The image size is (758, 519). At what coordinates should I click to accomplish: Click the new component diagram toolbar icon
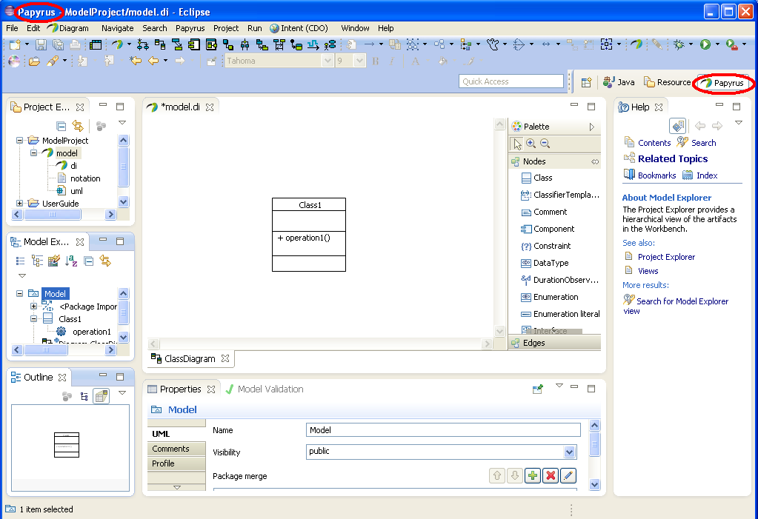coord(194,45)
